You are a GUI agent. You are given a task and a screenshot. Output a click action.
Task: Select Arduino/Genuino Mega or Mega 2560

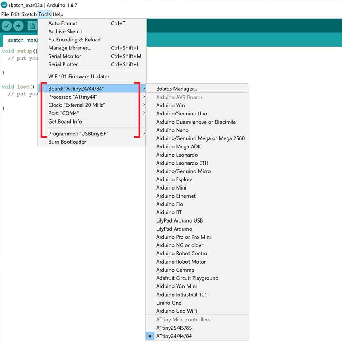click(x=197, y=138)
